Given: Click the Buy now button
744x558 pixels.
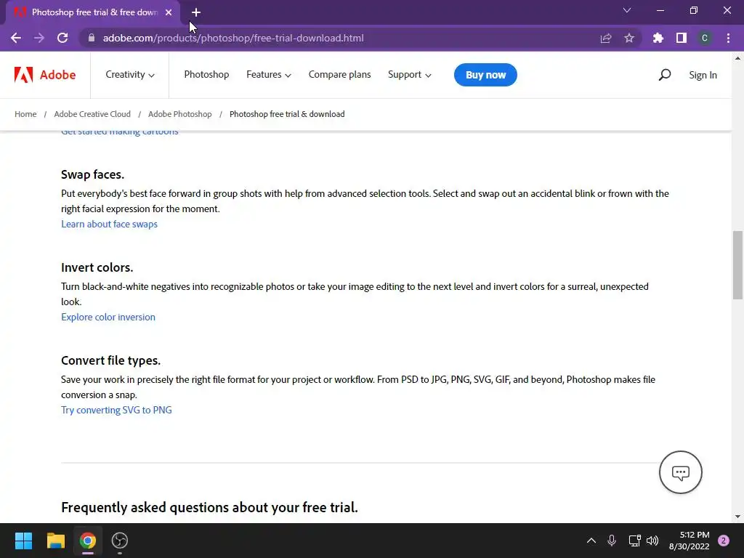Looking at the screenshot, I should tap(485, 75).
